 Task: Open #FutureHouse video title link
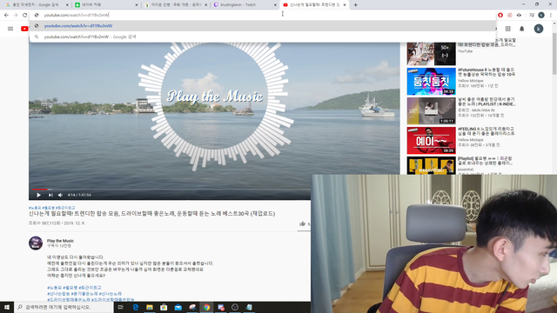[487, 72]
